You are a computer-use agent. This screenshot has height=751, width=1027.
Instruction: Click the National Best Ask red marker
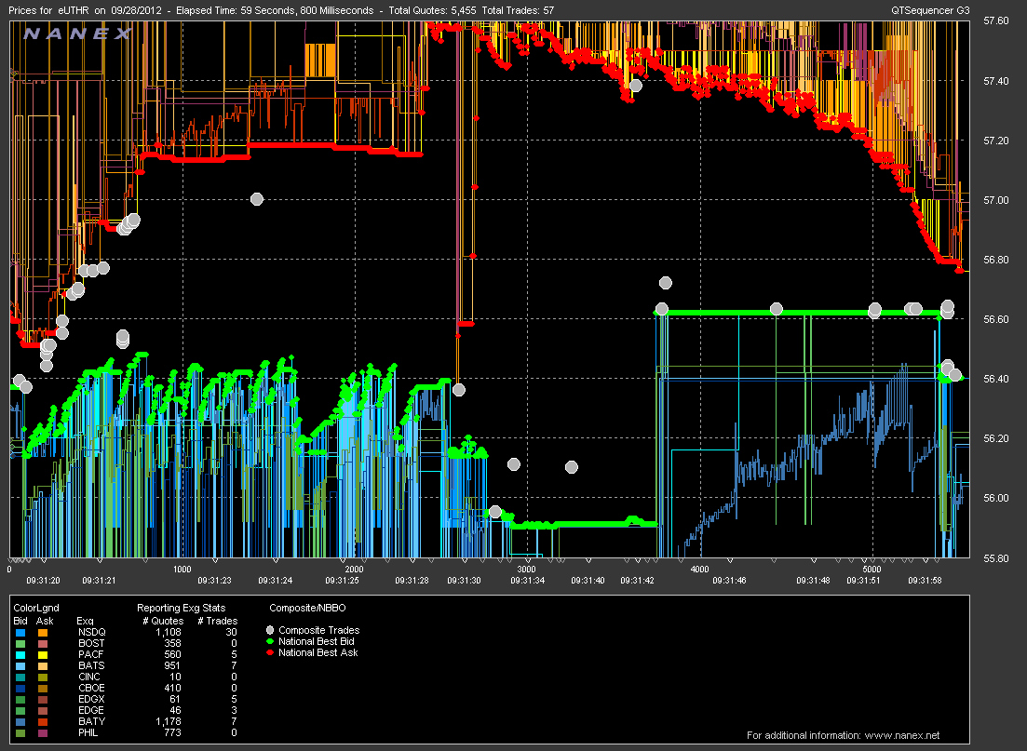click(271, 653)
